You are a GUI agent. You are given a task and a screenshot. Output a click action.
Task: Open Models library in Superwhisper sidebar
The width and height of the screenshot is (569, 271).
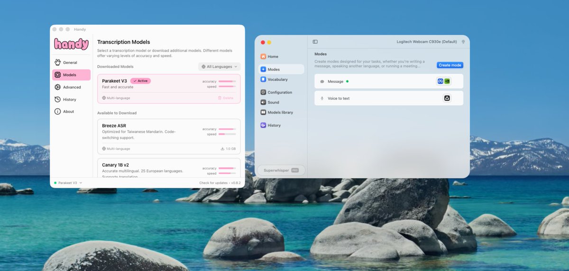281,113
